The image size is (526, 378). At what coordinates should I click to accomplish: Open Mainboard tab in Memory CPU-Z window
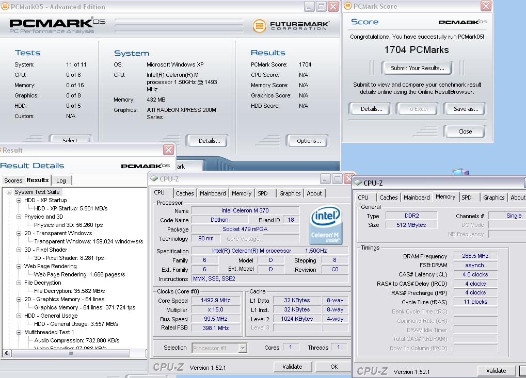pyautogui.click(x=417, y=198)
